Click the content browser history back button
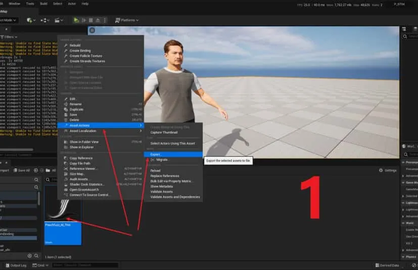Image resolution: width=418 pixels, height=270 pixels. pyautogui.click(x=36, y=170)
